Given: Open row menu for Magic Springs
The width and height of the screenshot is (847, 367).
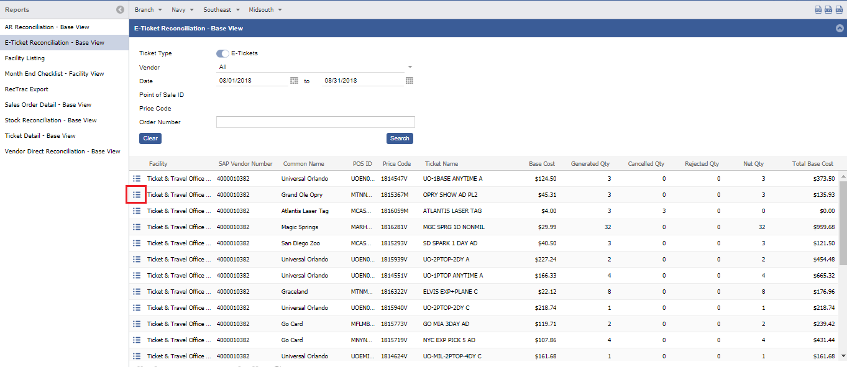Looking at the screenshot, I should click(x=137, y=227).
